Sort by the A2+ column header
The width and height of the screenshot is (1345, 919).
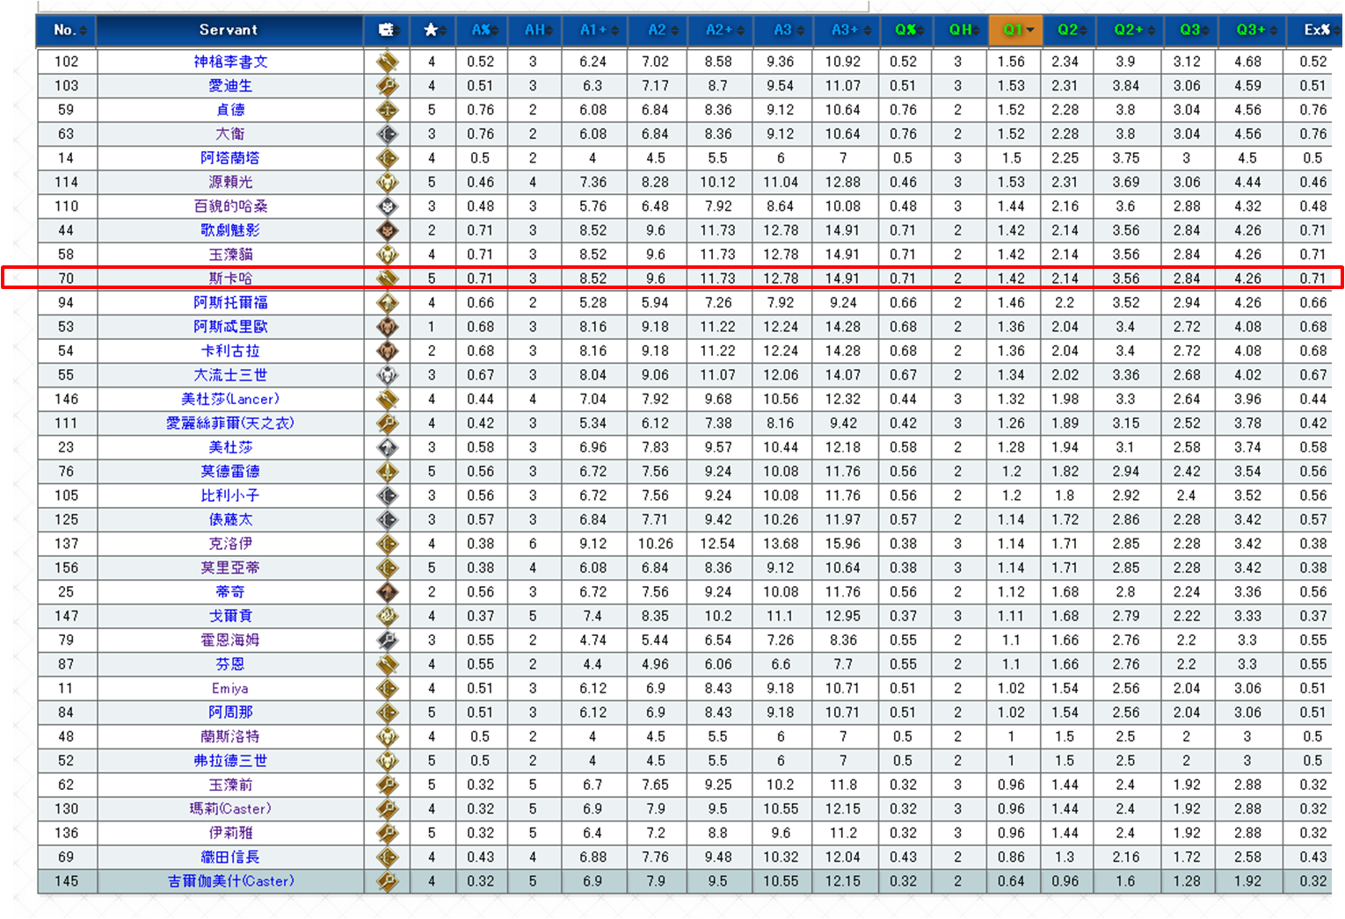click(720, 30)
